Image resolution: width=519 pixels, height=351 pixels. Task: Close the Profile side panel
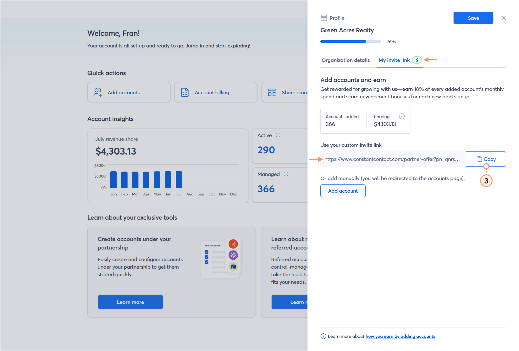click(503, 18)
